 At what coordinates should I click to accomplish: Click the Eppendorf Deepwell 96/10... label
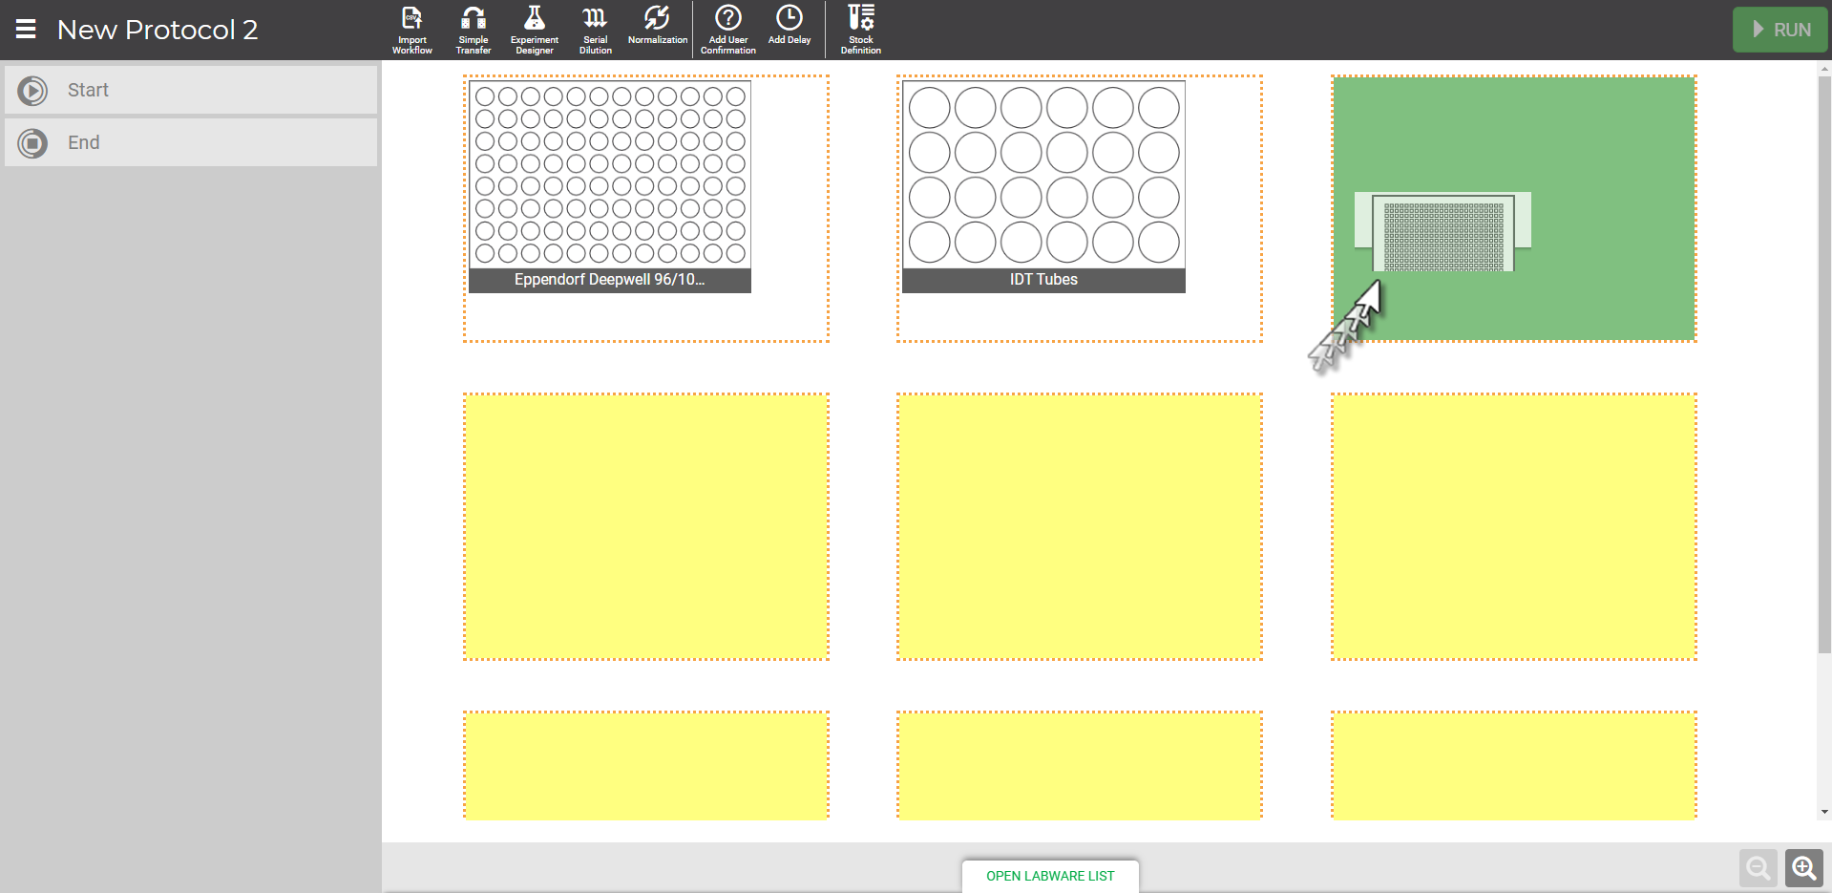[x=610, y=280]
